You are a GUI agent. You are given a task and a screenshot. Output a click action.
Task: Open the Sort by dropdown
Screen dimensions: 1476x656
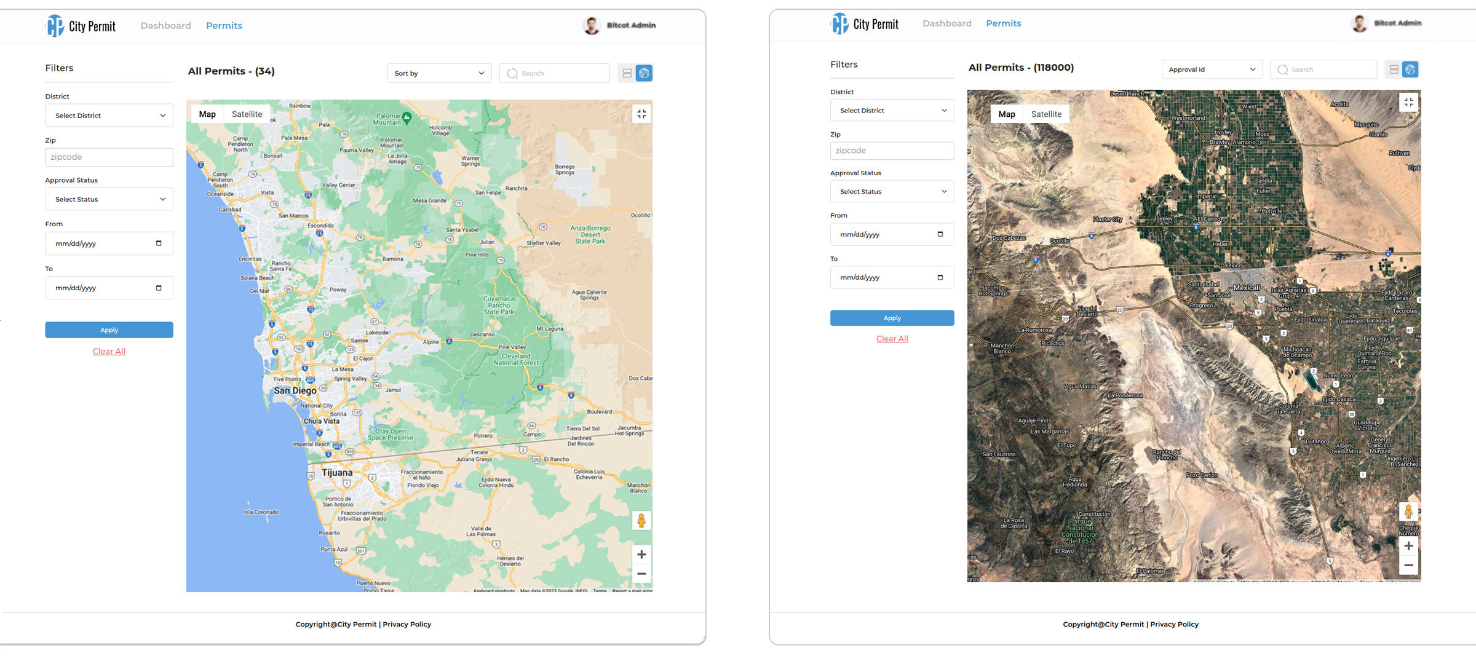tap(439, 73)
